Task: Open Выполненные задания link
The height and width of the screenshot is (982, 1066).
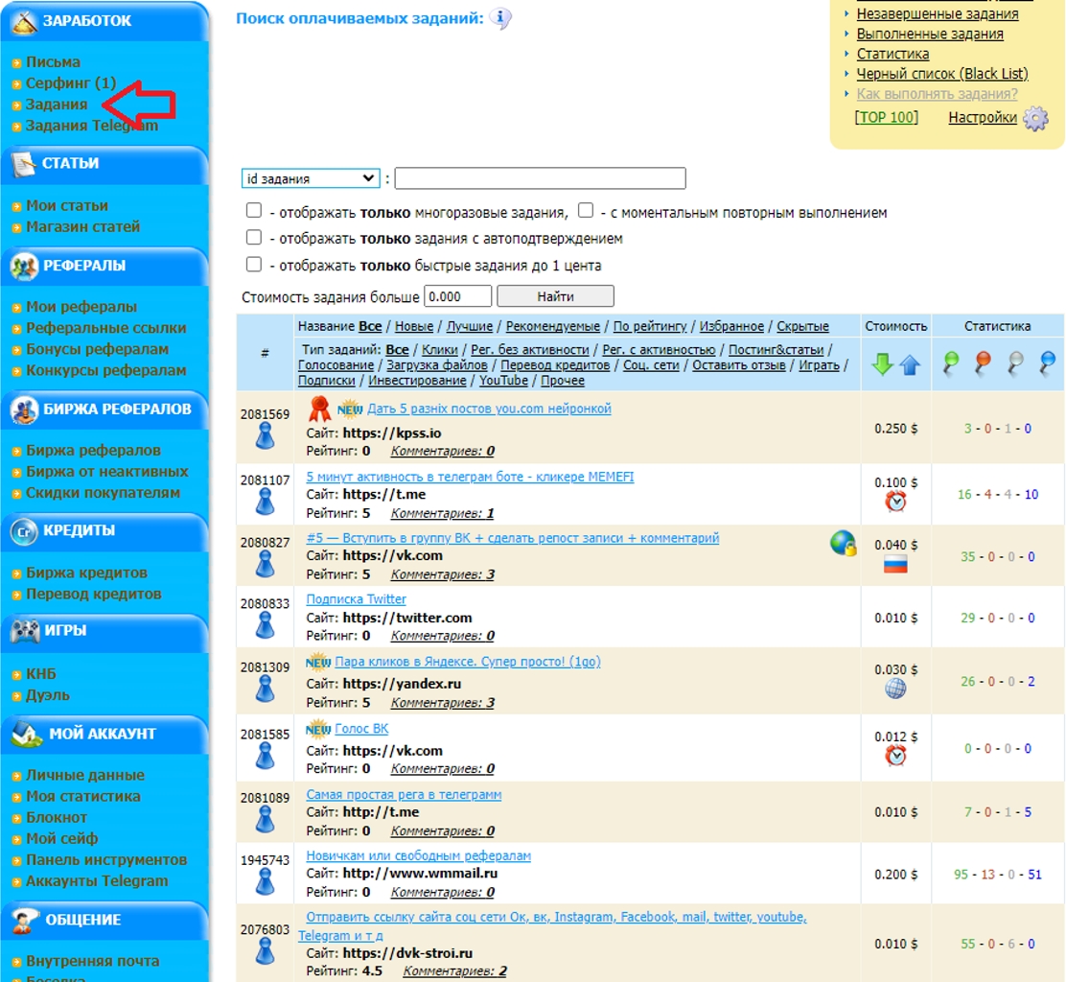Action: click(930, 34)
